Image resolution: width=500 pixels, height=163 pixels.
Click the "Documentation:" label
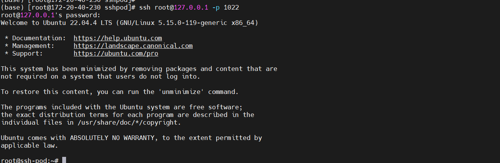(x=39, y=38)
